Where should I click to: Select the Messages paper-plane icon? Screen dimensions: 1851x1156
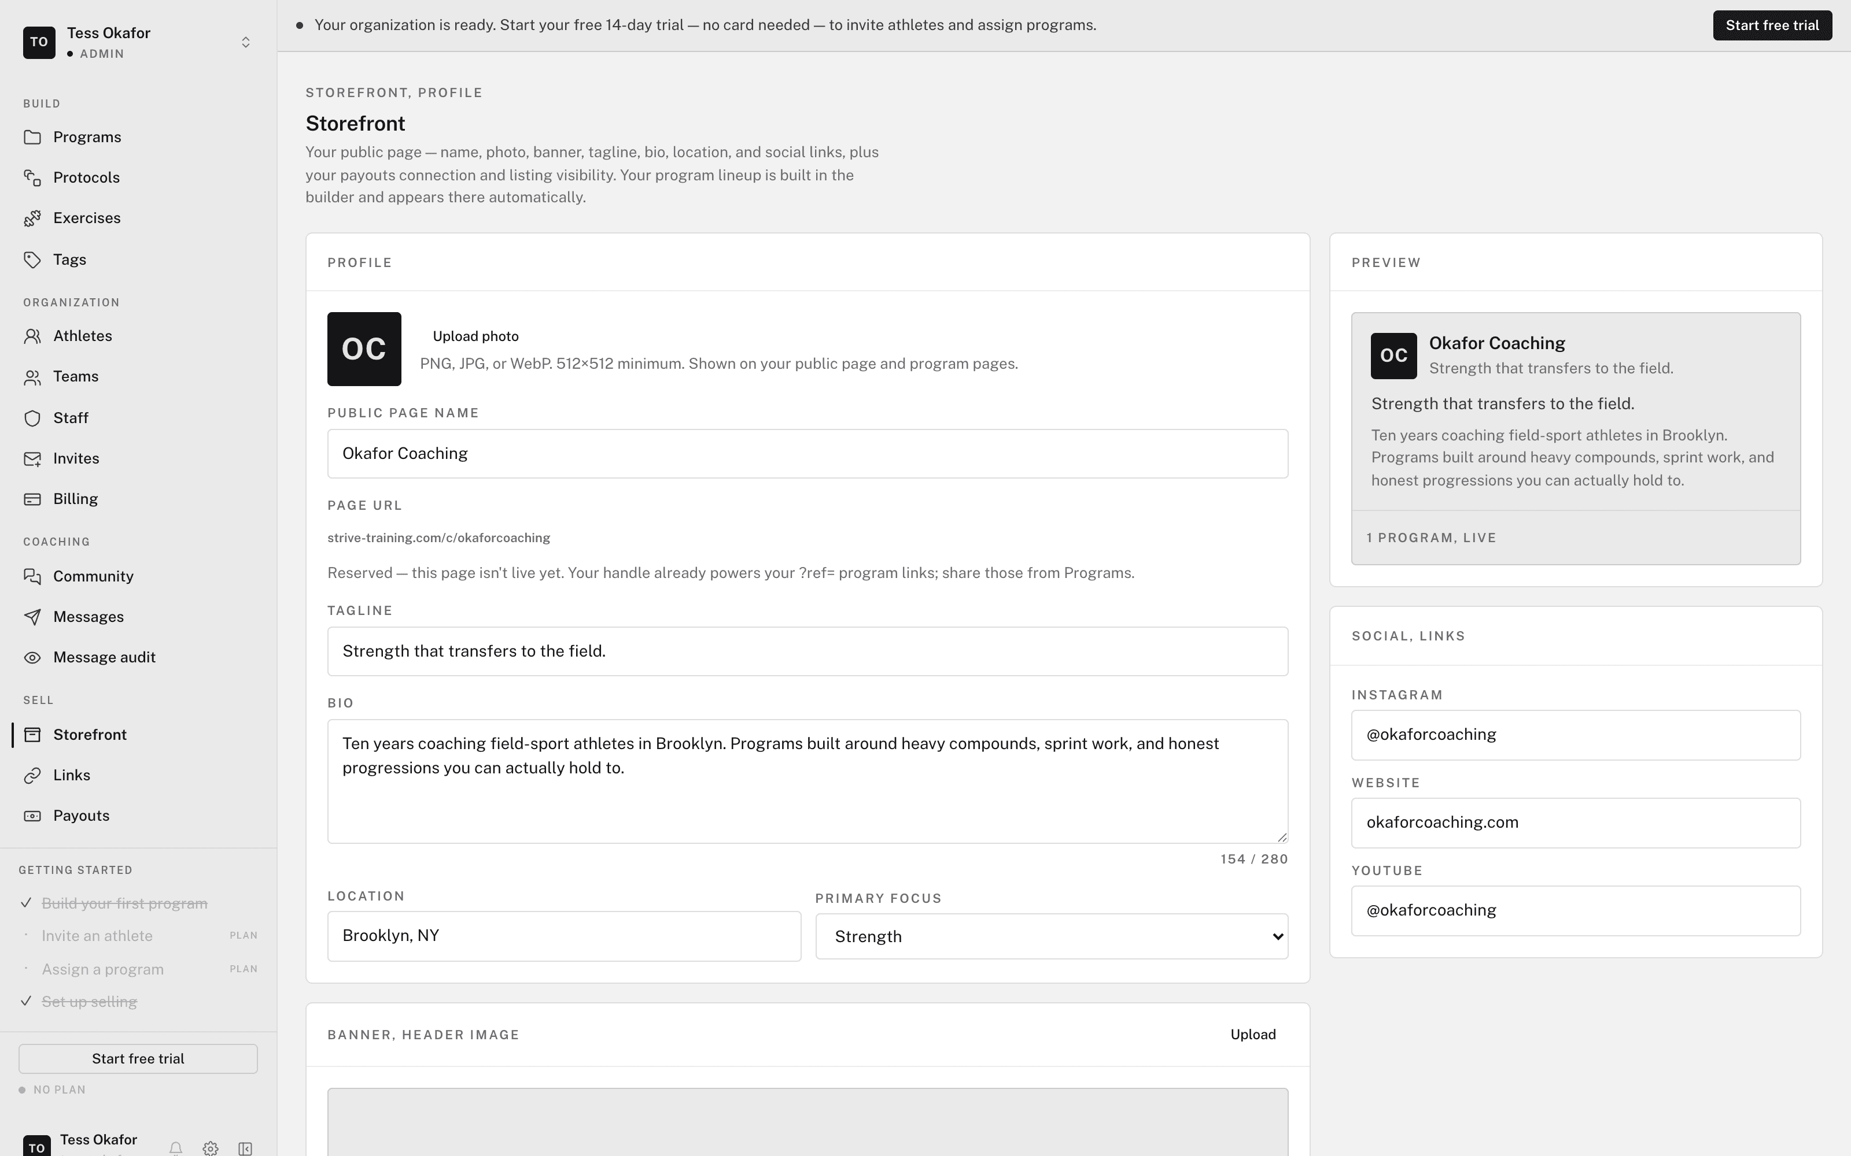(32, 617)
